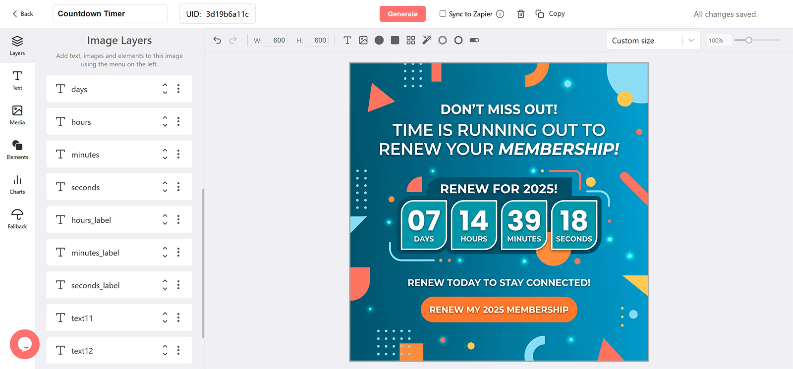
Task: Open the four-squares grid tool
Action: 411,40
